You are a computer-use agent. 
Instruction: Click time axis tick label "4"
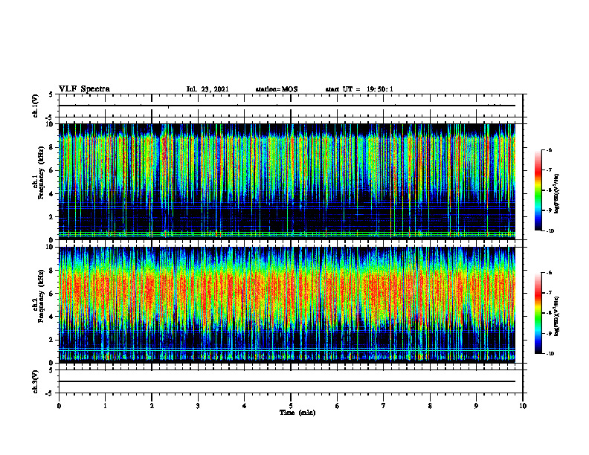click(x=245, y=406)
